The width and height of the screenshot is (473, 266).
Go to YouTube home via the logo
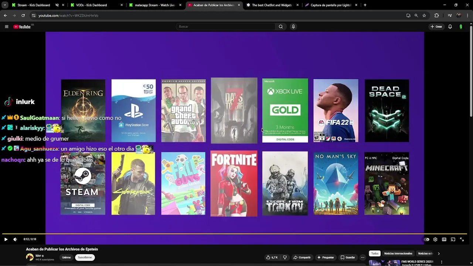tap(22, 27)
